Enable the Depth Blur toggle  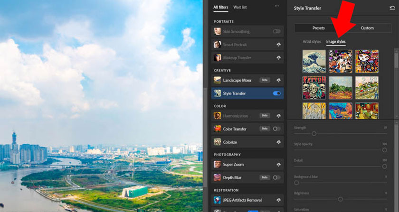276,177
